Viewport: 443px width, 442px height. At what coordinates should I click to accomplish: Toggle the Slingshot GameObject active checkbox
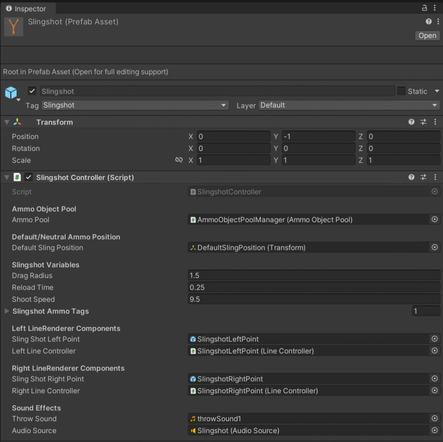32,91
